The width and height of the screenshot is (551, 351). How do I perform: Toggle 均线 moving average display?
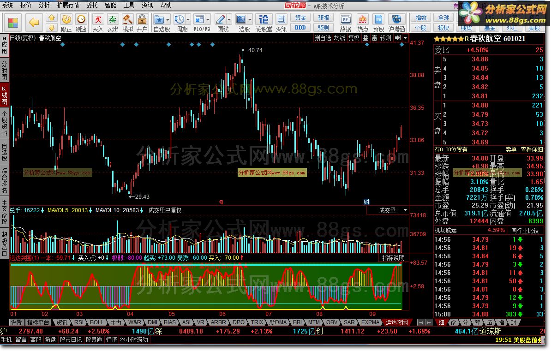[x=340, y=38]
